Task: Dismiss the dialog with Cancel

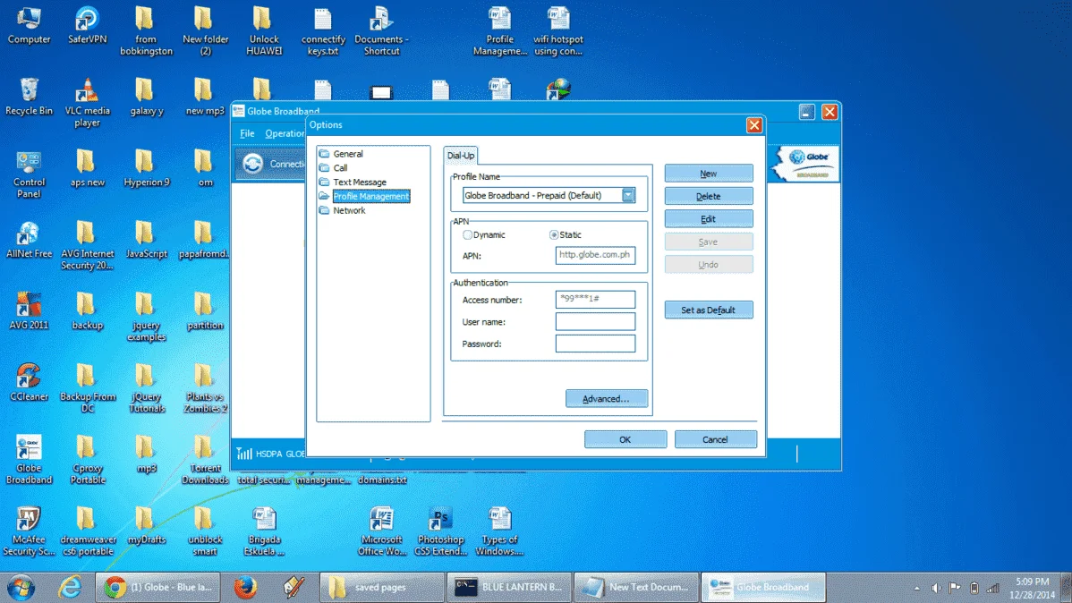Action: coord(715,439)
